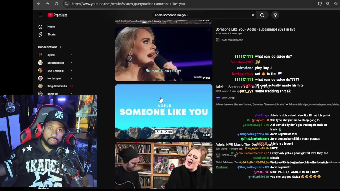Screen dimensions: 340x191
Task: Start voice search with the microphone icon
Action: pyautogui.click(x=275, y=15)
